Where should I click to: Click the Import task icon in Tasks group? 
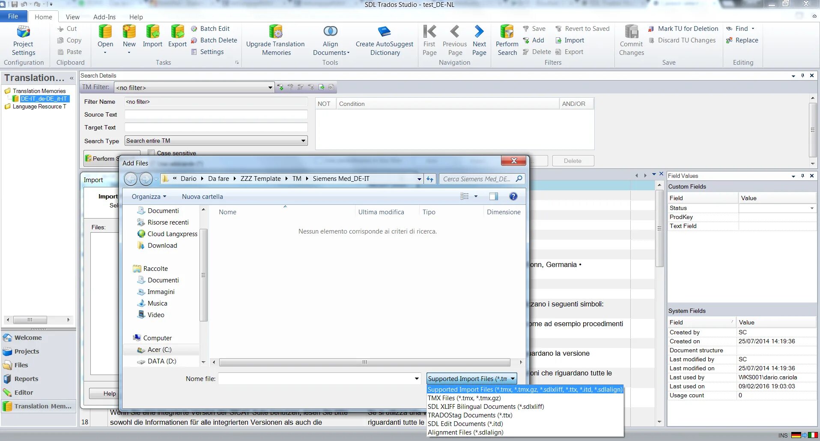(x=152, y=36)
